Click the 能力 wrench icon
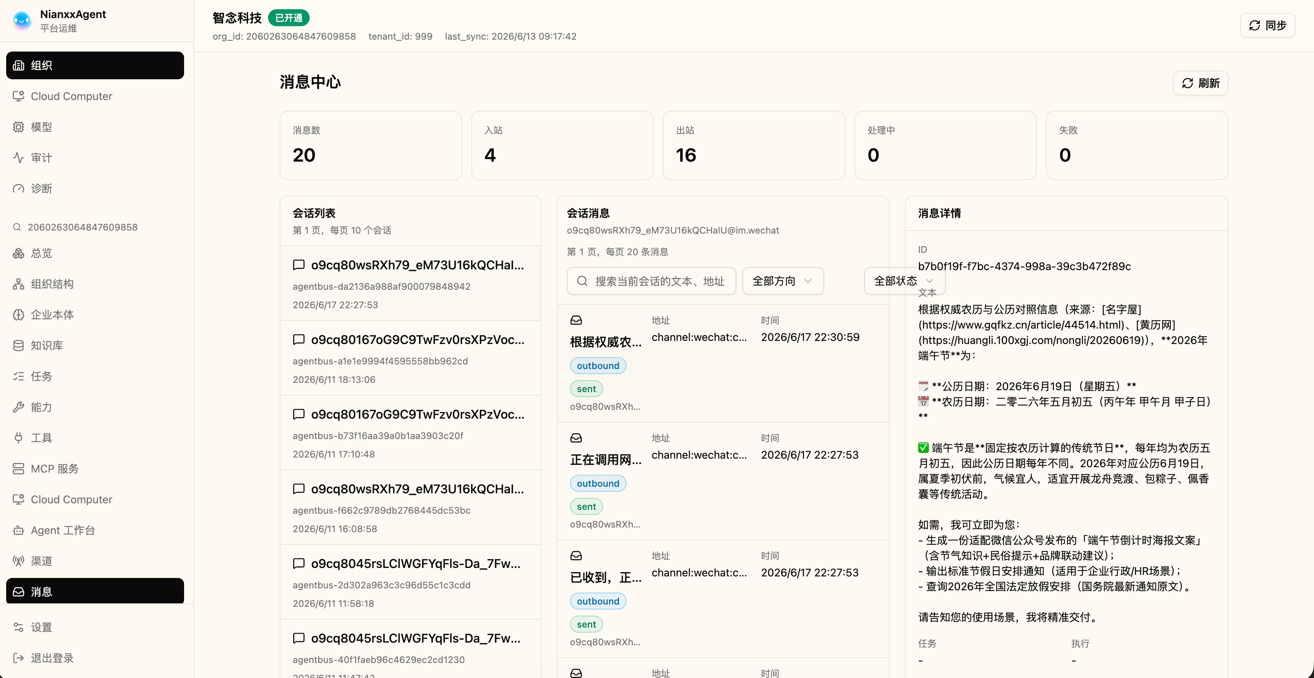 point(18,407)
